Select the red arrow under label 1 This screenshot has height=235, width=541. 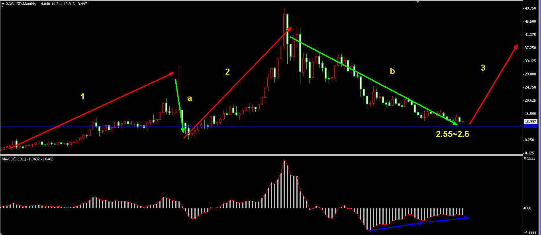point(92,110)
